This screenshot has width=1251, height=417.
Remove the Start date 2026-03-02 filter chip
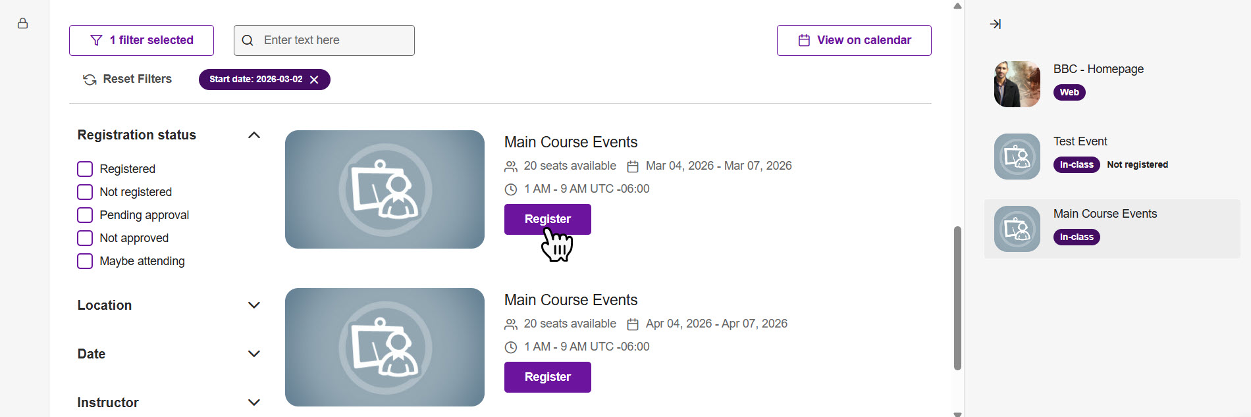[314, 80]
